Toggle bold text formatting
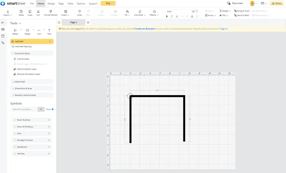This screenshot has width=286, height=173. coord(167,16)
